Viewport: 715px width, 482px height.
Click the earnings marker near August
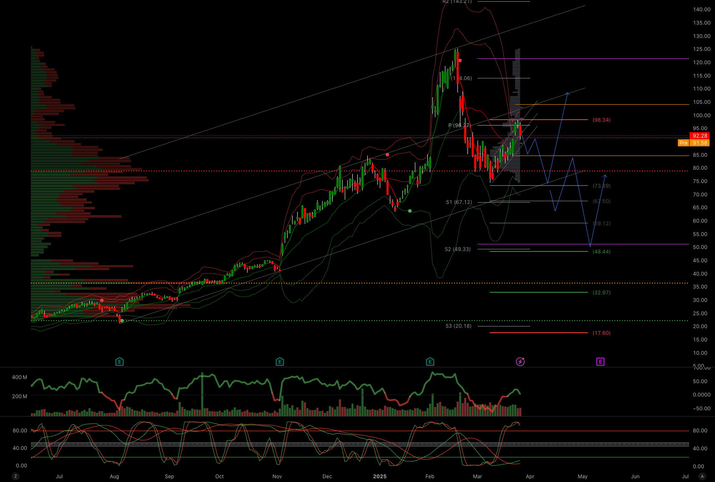pos(119,361)
